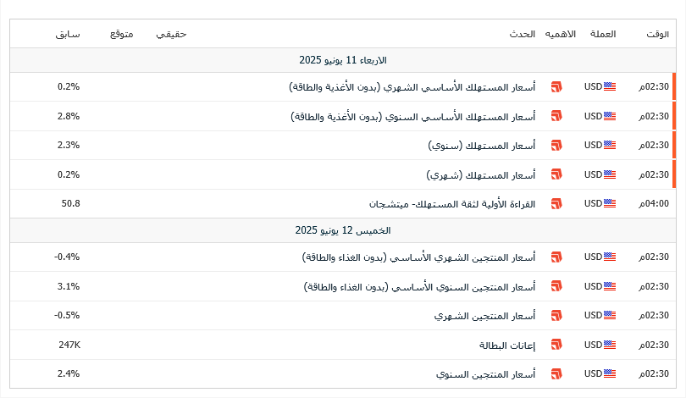Click importance icon for monthly core CPI row

click(556, 87)
